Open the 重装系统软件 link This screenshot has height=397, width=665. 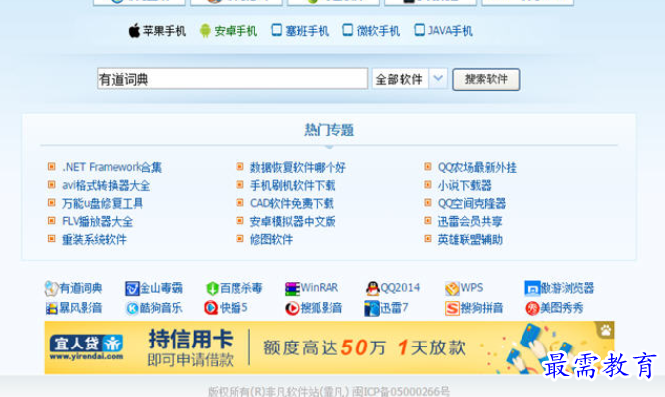tap(94, 239)
